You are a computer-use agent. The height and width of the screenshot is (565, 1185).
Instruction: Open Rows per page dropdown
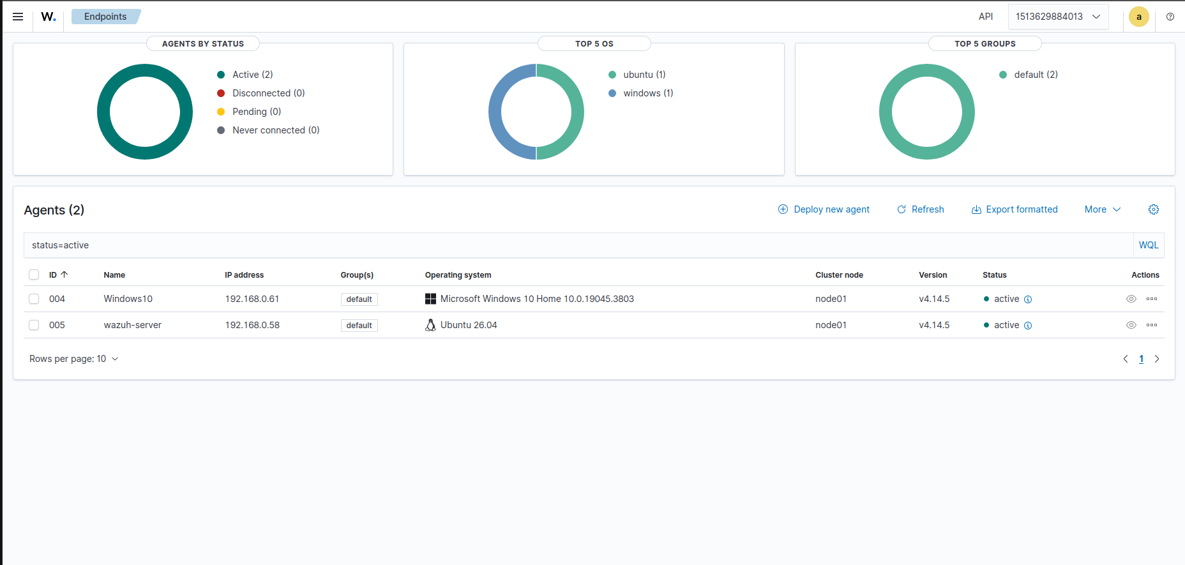pos(74,359)
